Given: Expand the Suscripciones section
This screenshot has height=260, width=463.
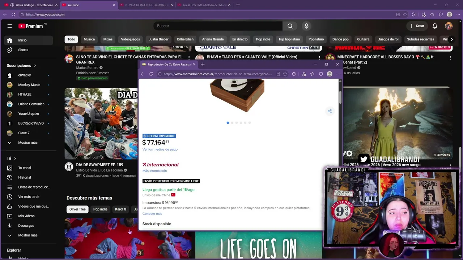Looking at the screenshot, I should coord(21,66).
